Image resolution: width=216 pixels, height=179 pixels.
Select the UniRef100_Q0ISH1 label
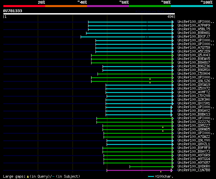point(194,103)
